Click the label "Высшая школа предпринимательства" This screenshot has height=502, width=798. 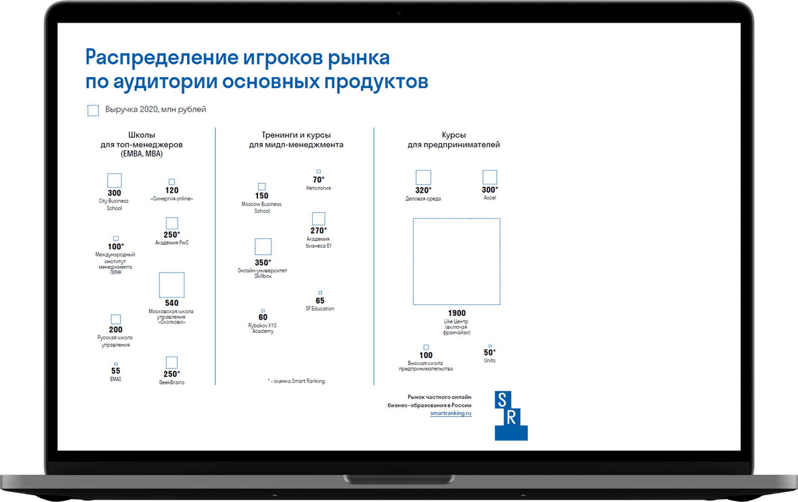click(x=426, y=366)
